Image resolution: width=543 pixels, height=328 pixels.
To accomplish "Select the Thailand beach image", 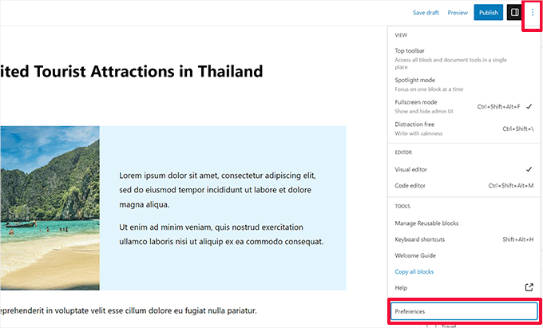I will point(50,208).
